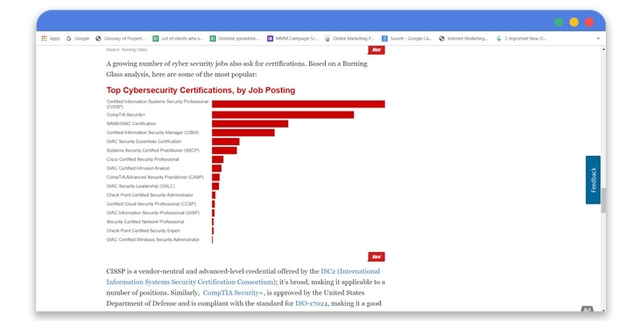
Task: Open the Feedback side tab
Action: (593, 180)
